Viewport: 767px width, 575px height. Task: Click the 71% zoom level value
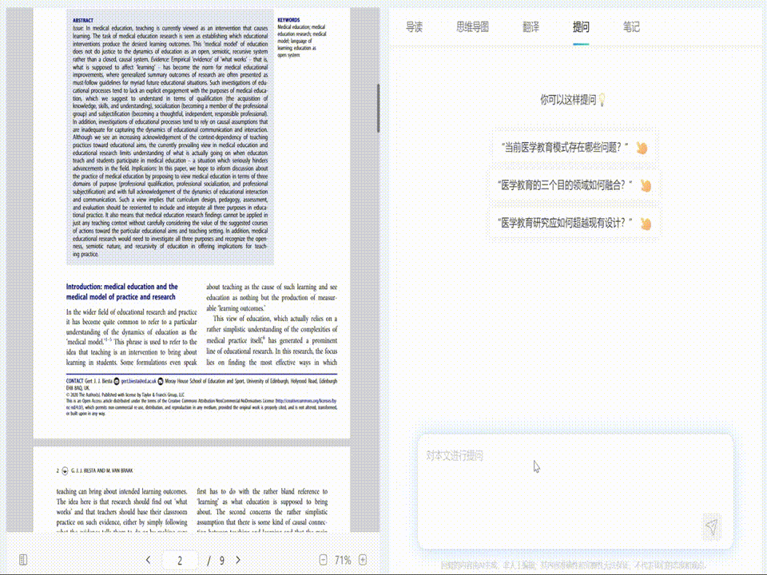click(343, 561)
